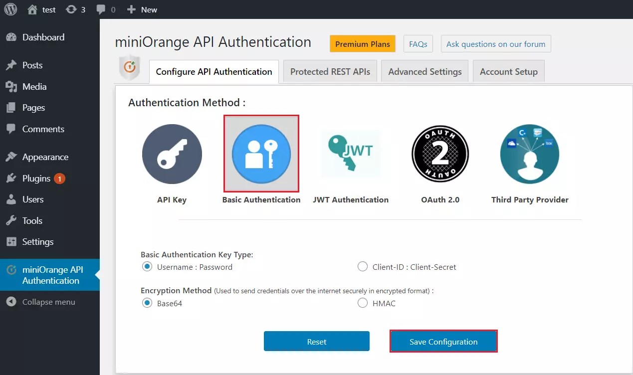Screen dimensions: 633x375
Task: Collapse the admin menu arrow icon
Action: pyautogui.click(x=11, y=302)
